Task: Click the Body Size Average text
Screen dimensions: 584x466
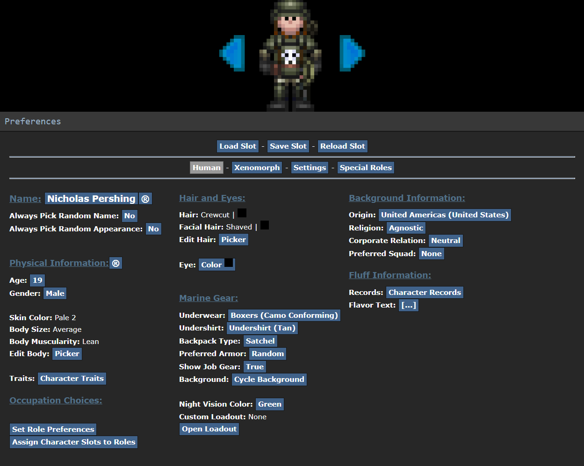Action: (x=45, y=330)
